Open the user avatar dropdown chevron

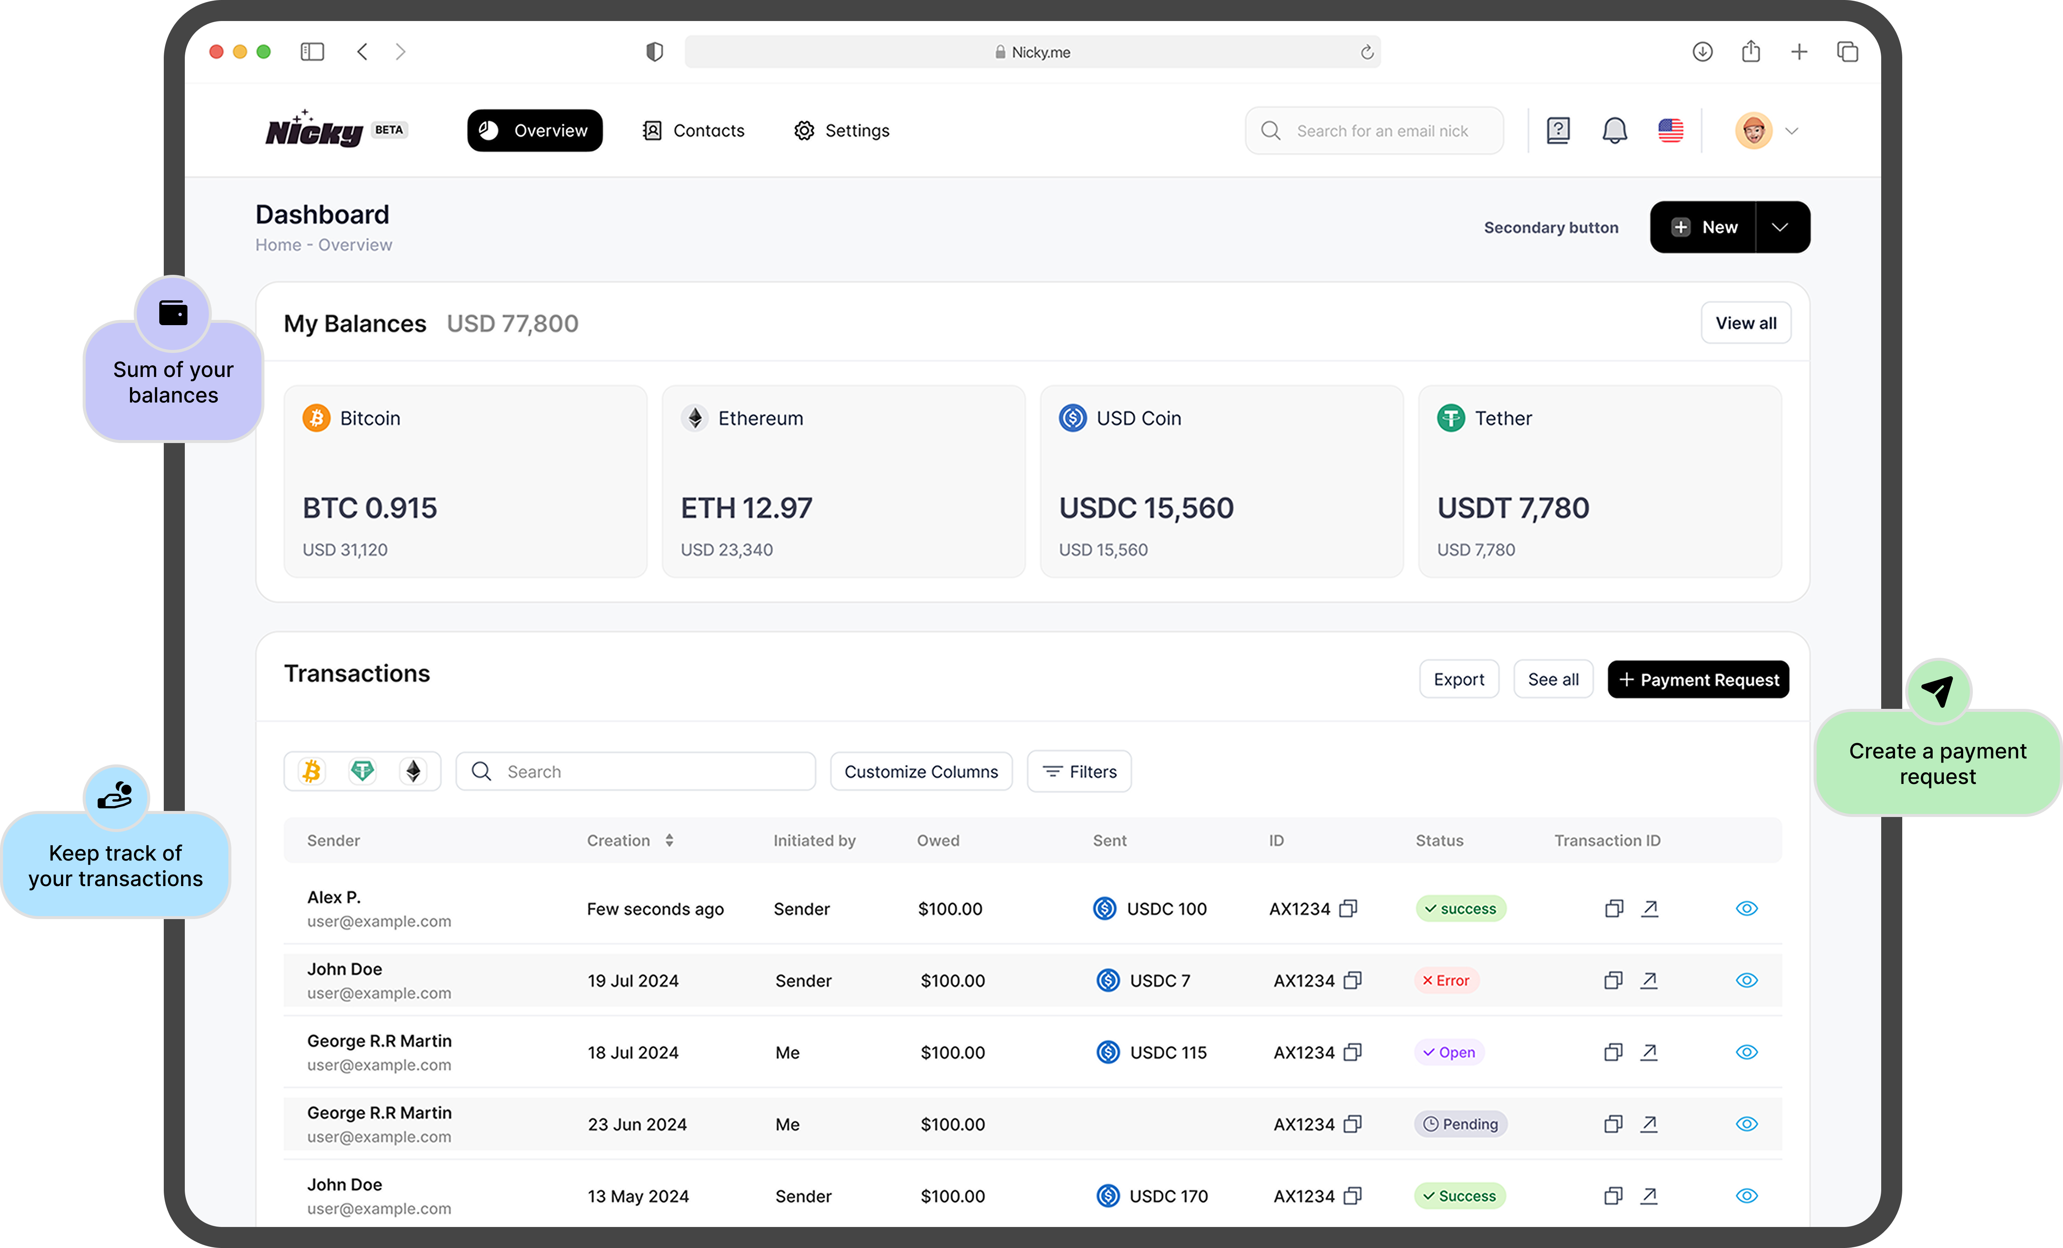click(x=1792, y=131)
